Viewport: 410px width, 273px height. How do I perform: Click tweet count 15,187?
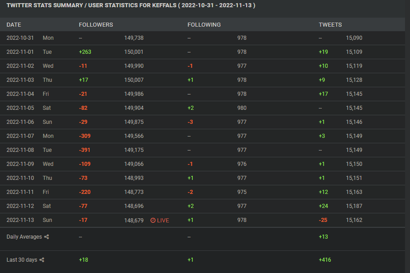pos(354,206)
